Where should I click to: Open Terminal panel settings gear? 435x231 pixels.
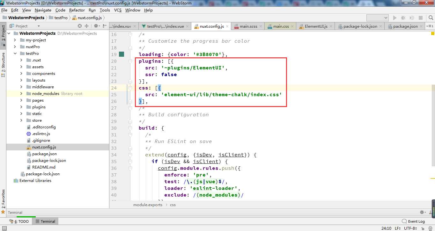423,212
